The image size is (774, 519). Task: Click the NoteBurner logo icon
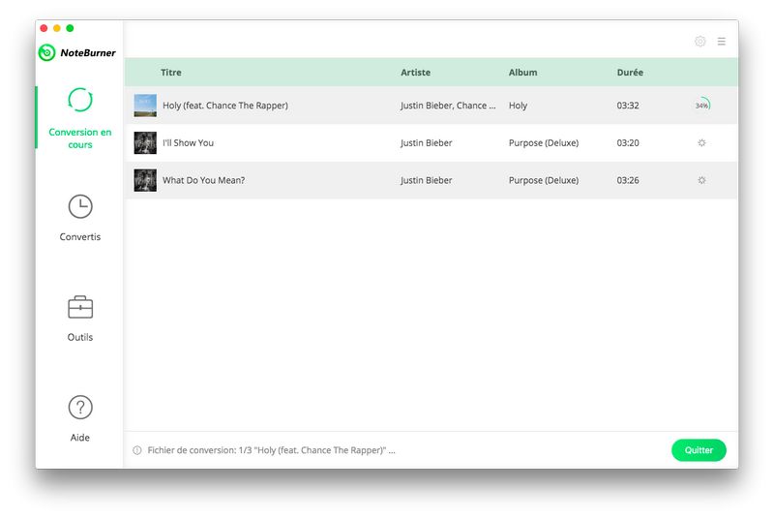click(46, 52)
